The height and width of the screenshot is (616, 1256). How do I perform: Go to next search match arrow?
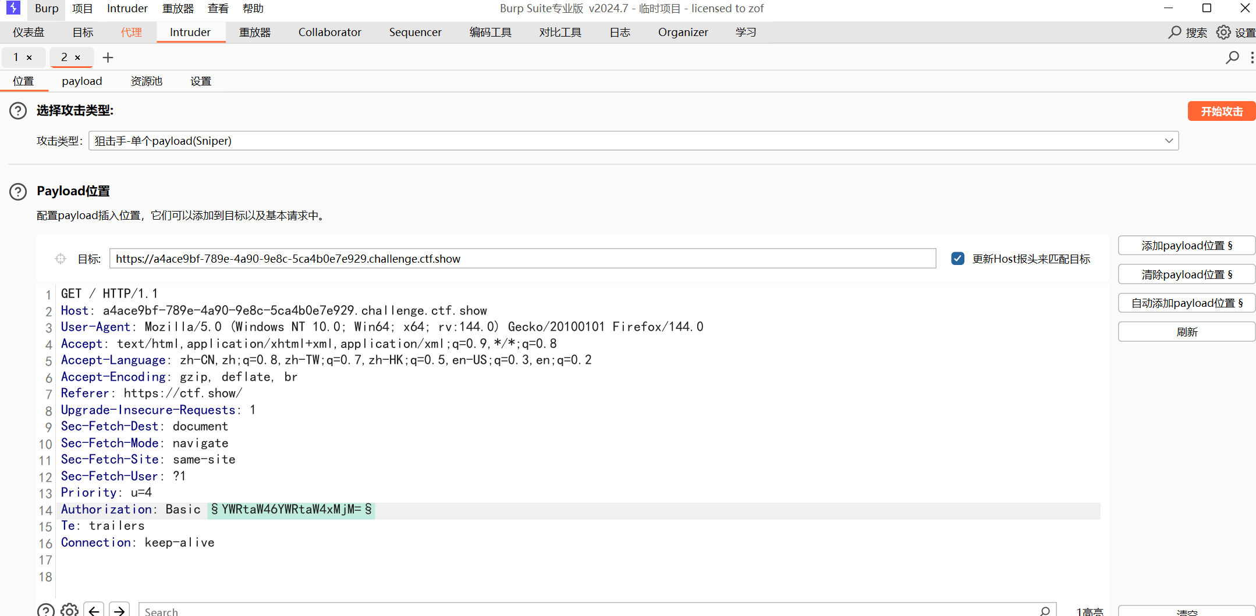click(119, 610)
